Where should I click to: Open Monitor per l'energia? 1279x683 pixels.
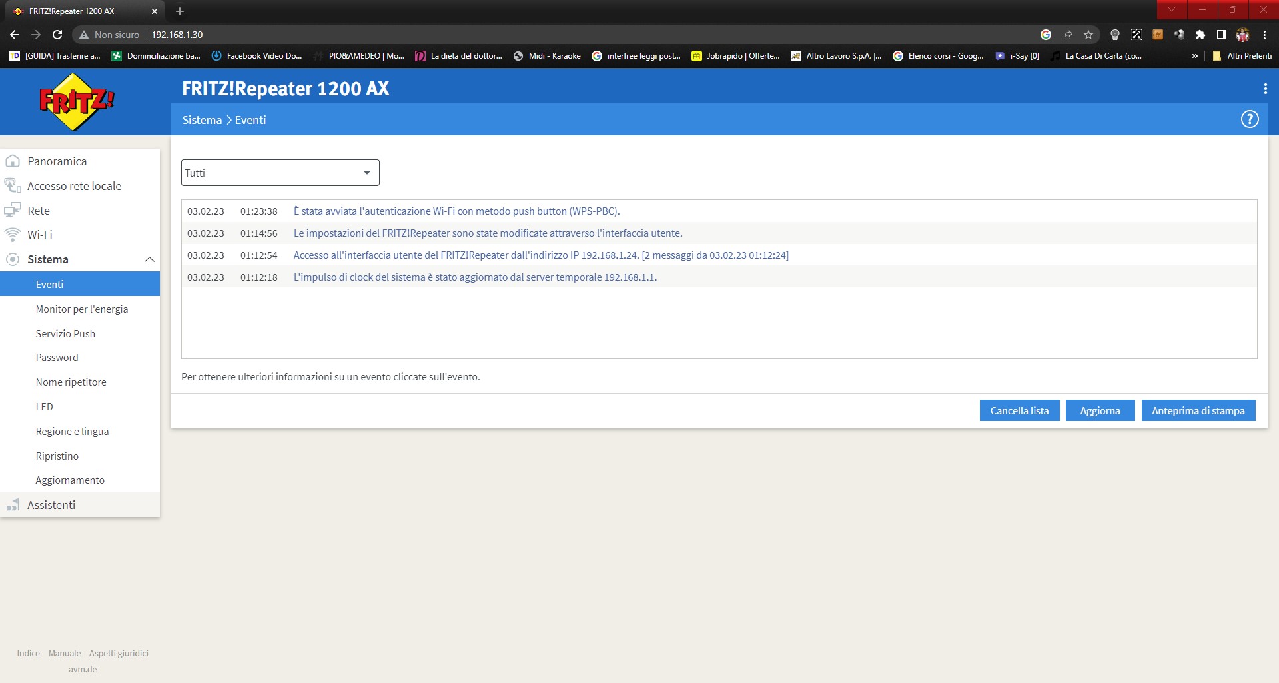click(82, 309)
